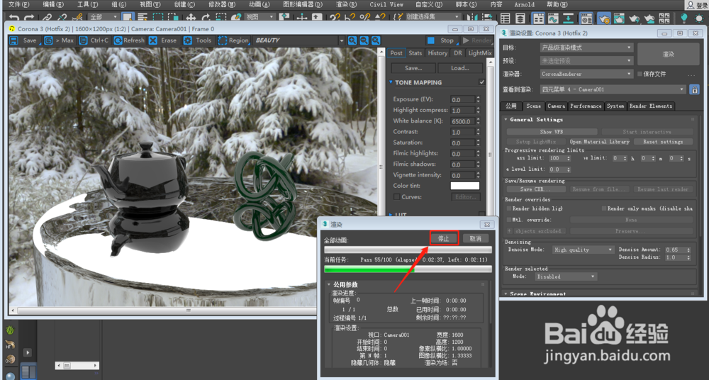Enable the Mtl. override checkbox
This screenshot has height=380, width=709.
(509, 220)
